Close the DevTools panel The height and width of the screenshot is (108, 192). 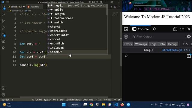[189, 29]
